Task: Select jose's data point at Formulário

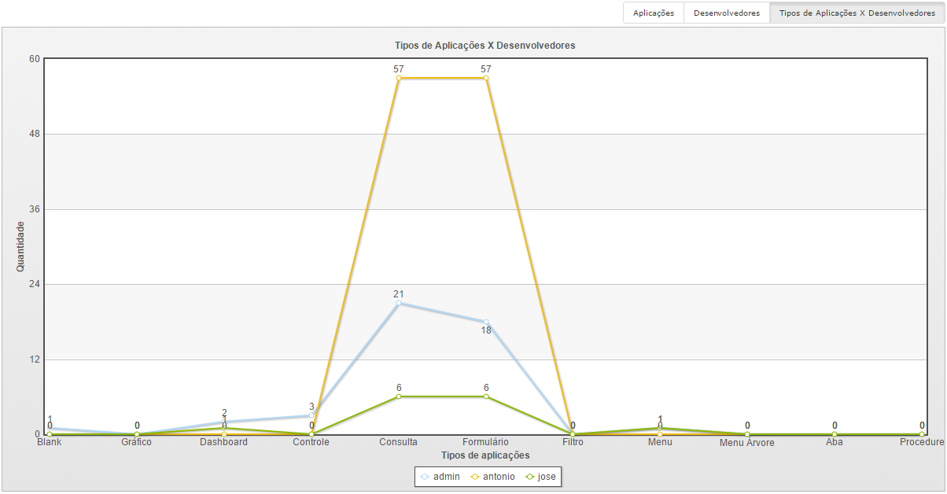Action: click(486, 396)
